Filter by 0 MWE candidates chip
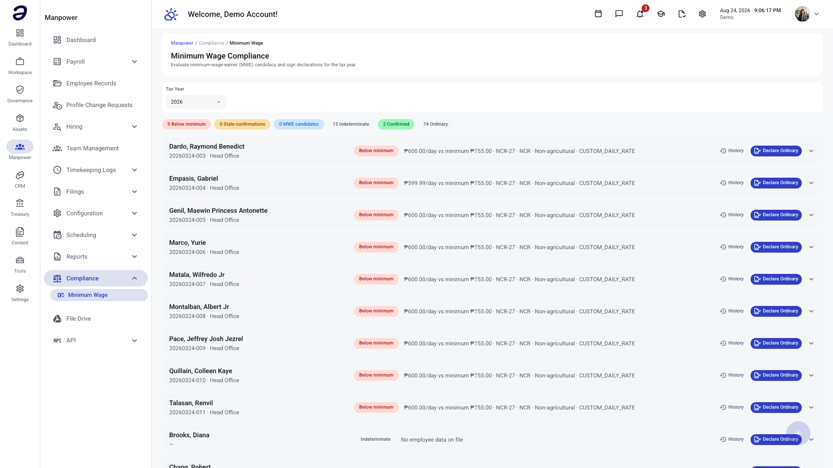Image resolution: width=833 pixels, height=468 pixels. point(299,124)
